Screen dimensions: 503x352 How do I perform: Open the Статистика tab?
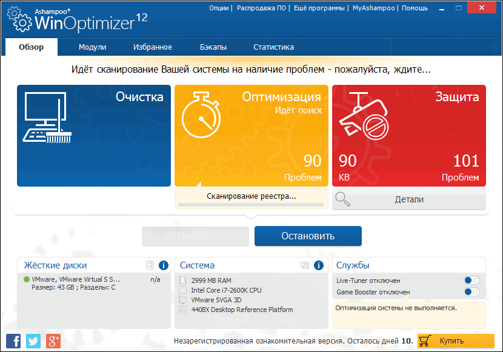[274, 47]
